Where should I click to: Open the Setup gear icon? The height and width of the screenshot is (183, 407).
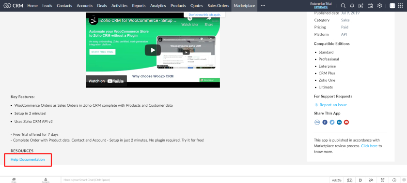click(x=379, y=6)
